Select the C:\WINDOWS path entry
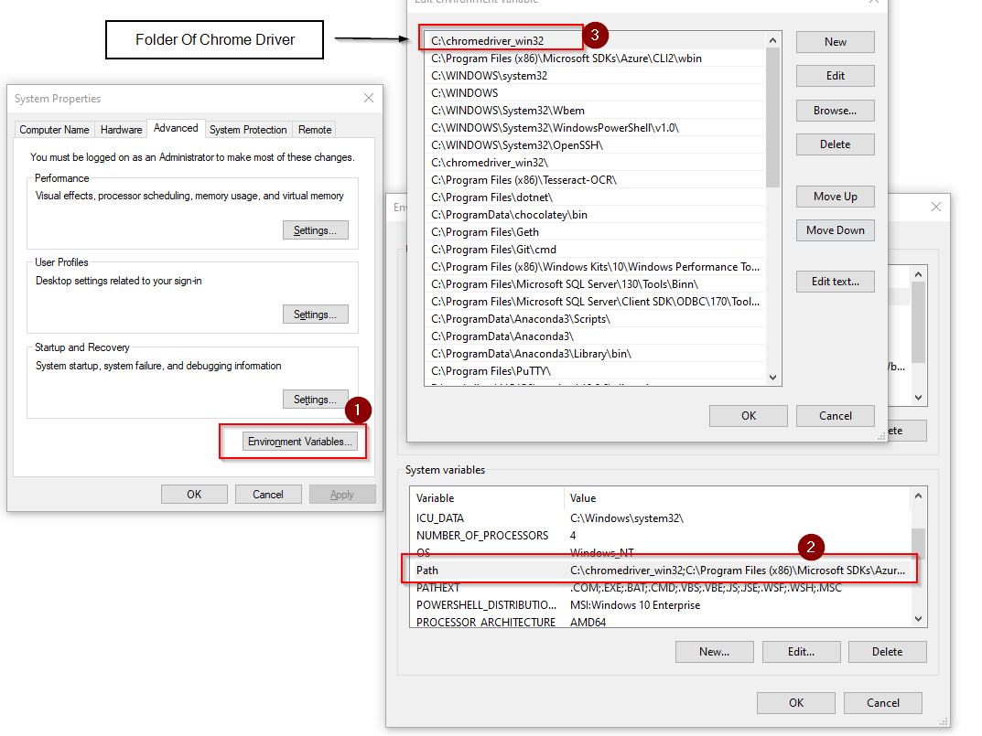This screenshot has width=982, height=736. coord(595,93)
